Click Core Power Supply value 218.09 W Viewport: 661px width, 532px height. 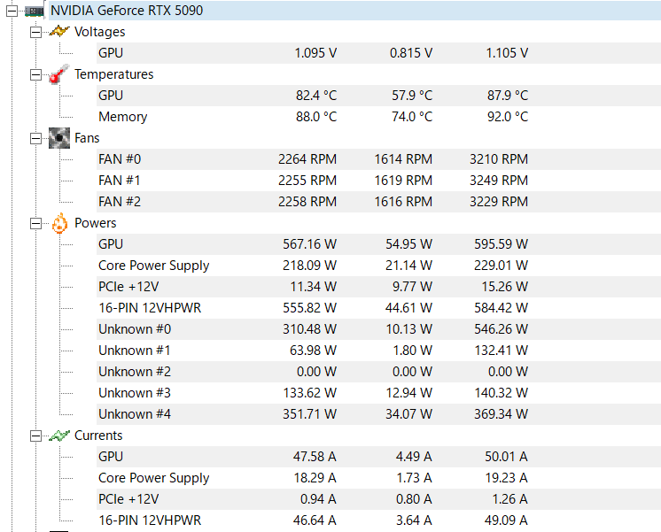pyautogui.click(x=309, y=266)
